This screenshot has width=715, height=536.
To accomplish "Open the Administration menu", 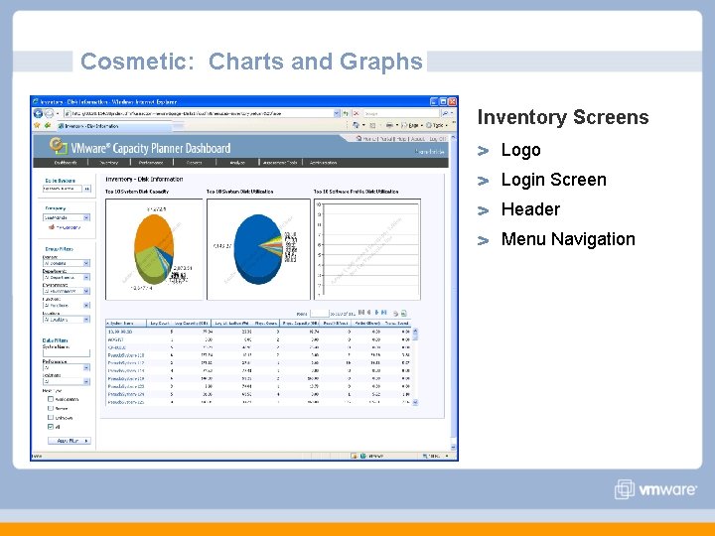I will [x=324, y=162].
